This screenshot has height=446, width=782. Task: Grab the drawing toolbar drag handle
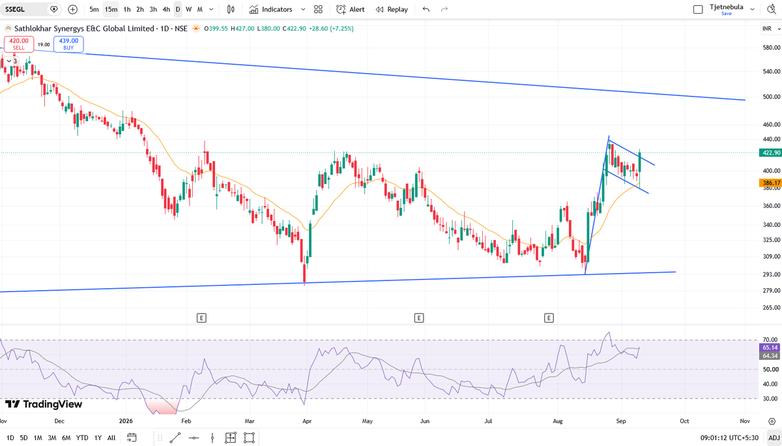[x=159, y=438]
